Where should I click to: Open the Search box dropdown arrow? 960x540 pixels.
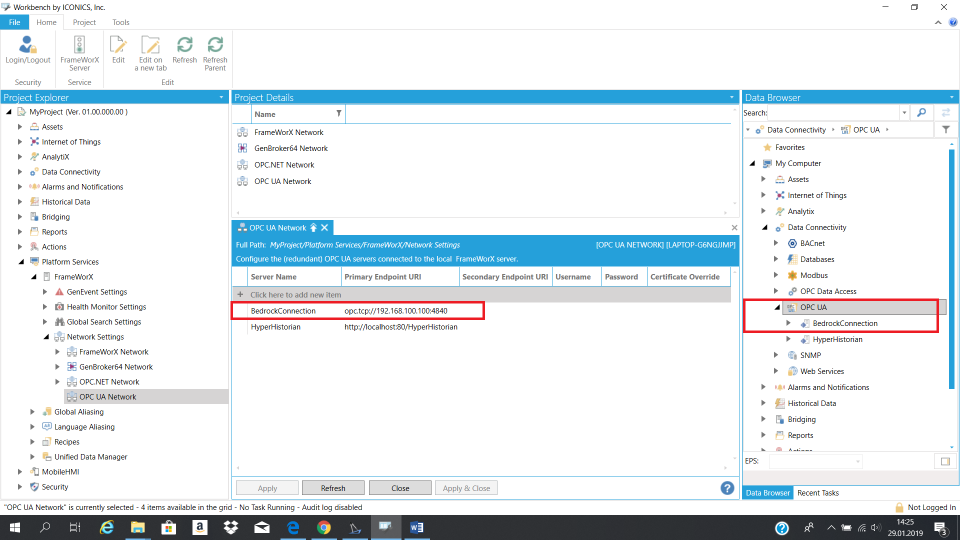[904, 113]
